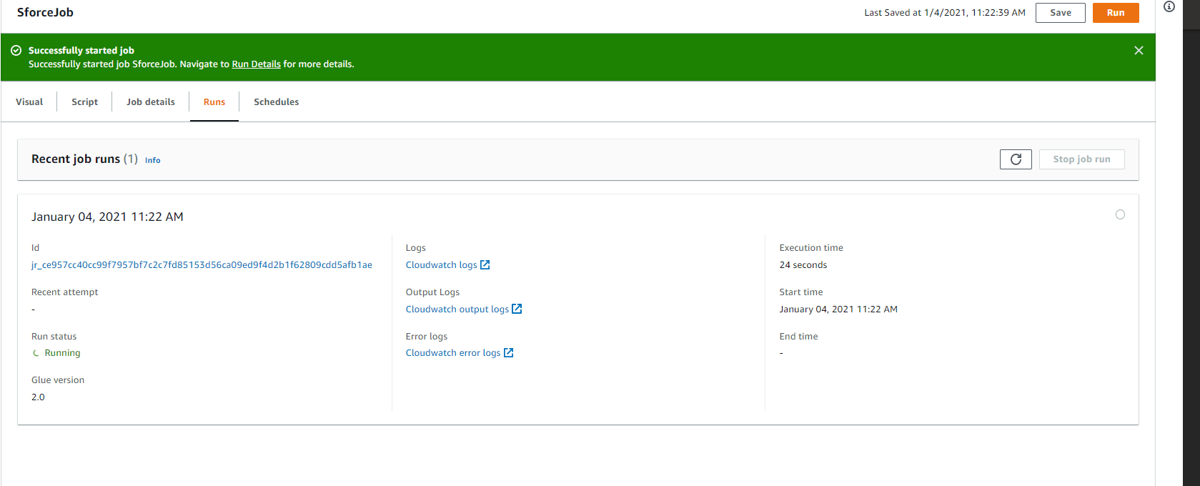Screen dimensions: 1200x486
Task: Click the Stop job run button
Action: pyautogui.click(x=1081, y=159)
